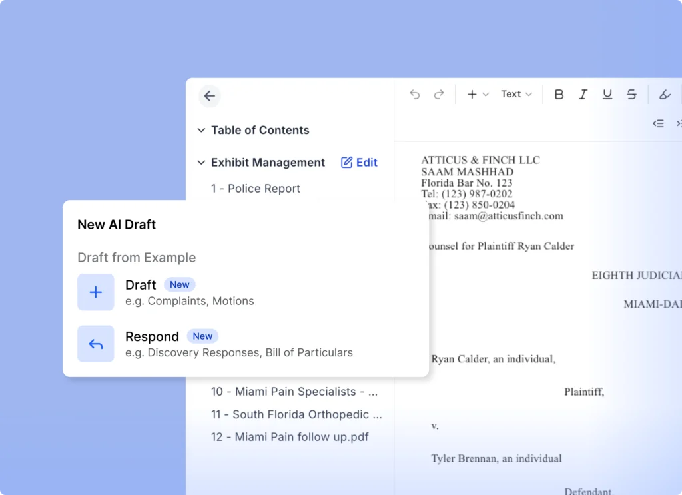Collapse the Table of Contents section
Viewport: 682px width, 495px height.
pyautogui.click(x=201, y=130)
